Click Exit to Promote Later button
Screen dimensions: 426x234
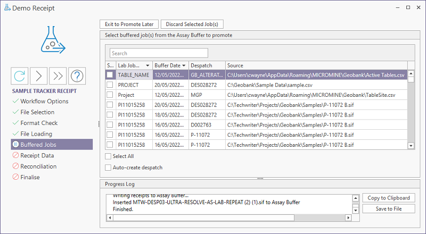click(129, 24)
